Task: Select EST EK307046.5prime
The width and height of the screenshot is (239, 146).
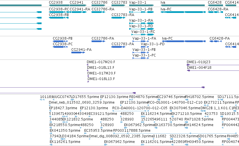Action: [x=185, y=108]
